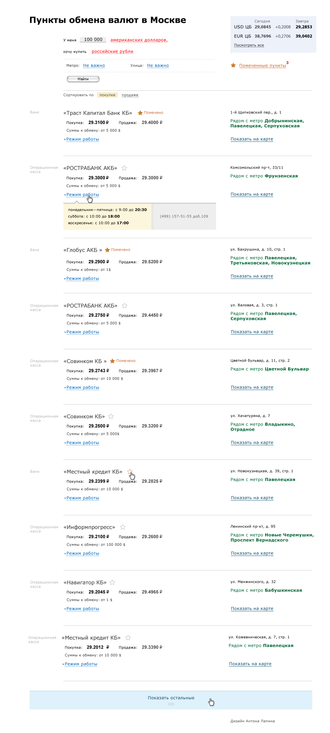Unmark the starred Совинком КБ on Цветной бульвар

(x=112, y=361)
